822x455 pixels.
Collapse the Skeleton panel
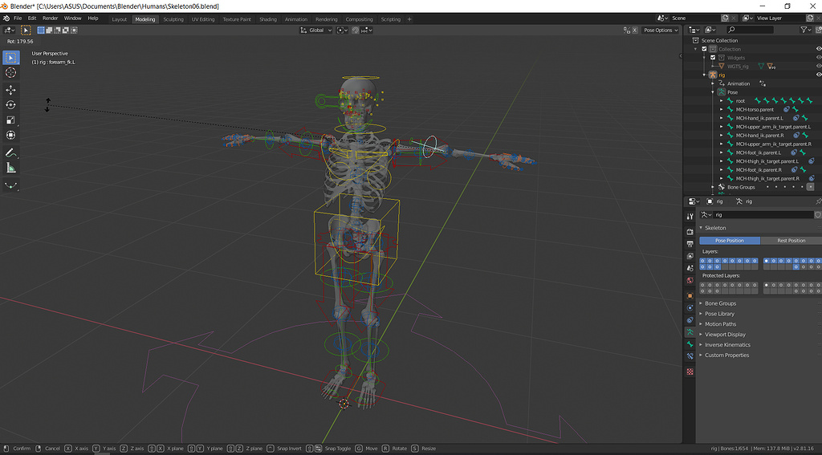tap(714, 228)
